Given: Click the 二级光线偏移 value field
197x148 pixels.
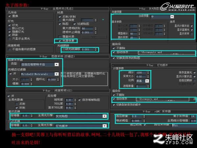Looking at the screenshot, I should (87, 49).
